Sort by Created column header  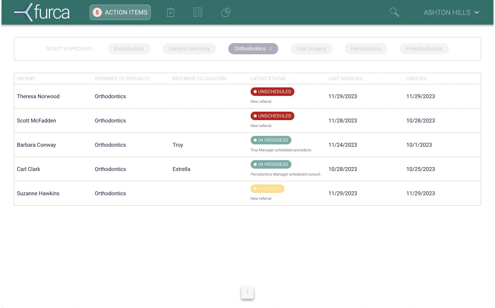416,79
